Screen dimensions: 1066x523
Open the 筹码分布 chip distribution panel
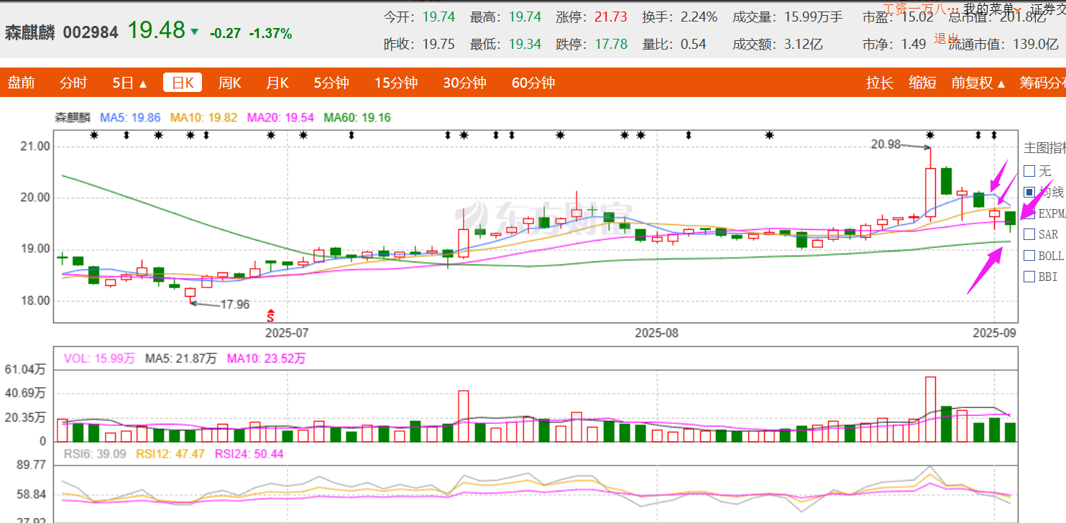point(1042,83)
